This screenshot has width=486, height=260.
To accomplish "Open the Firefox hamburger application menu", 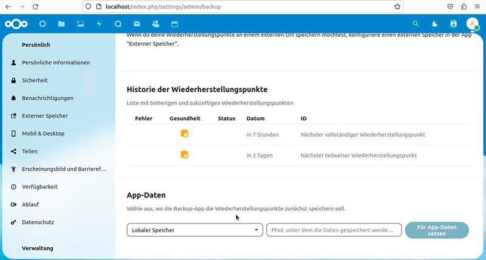I will click(x=477, y=7).
